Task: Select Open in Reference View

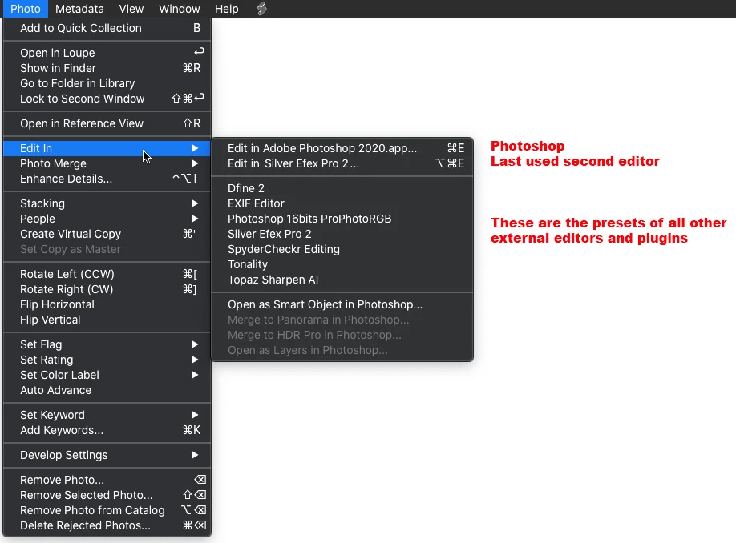Action: click(107, 123)
